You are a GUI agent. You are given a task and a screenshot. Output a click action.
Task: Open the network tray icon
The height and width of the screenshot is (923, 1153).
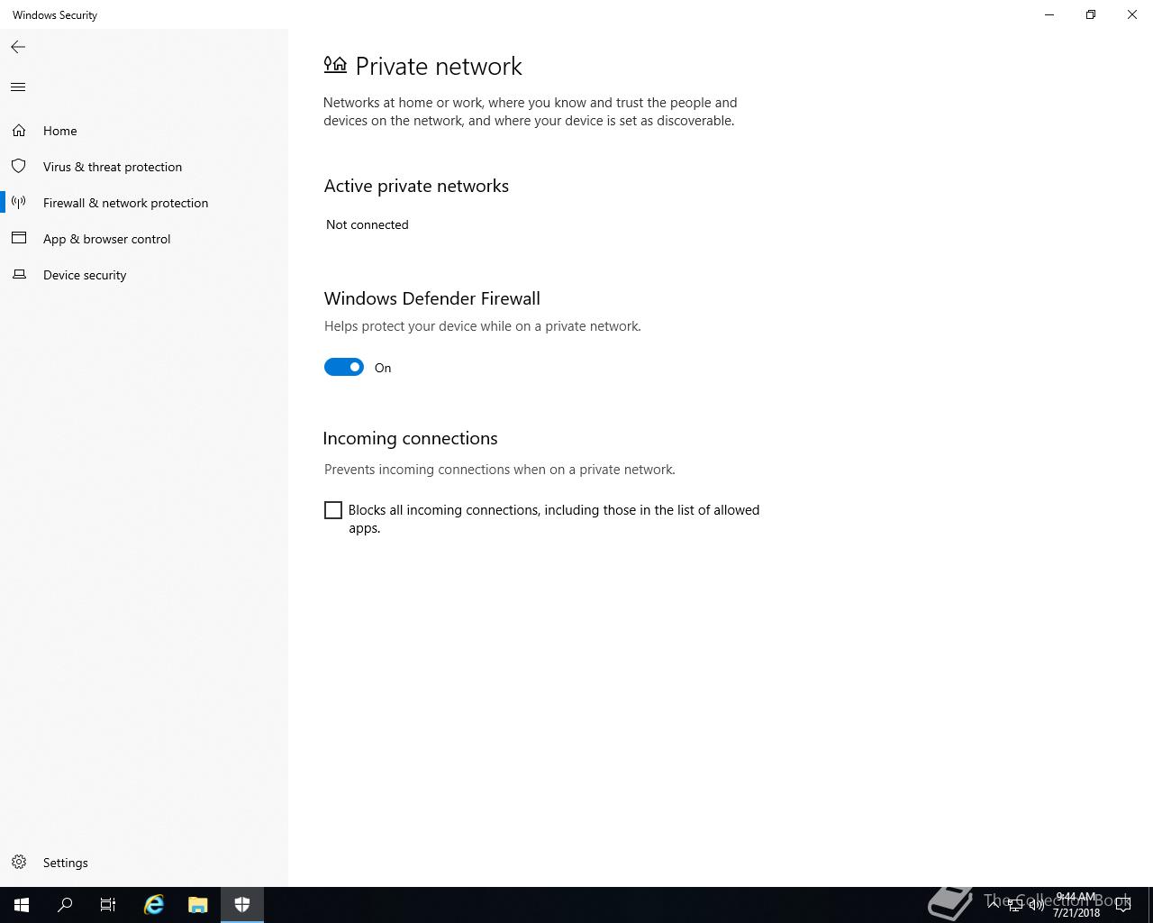(1015, 904)
